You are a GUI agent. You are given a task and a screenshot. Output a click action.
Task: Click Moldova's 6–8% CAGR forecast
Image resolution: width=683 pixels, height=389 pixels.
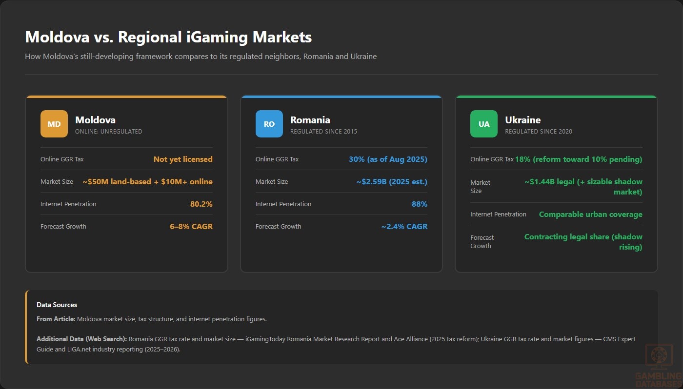(x=191, y=226)
